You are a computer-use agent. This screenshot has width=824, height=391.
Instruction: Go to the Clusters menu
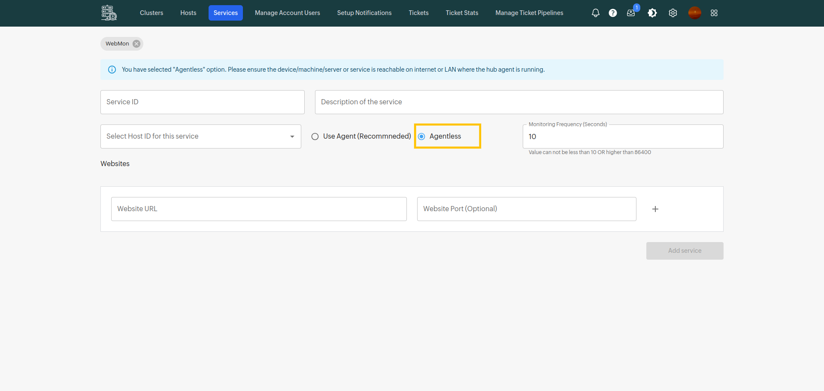coord(151,13)
